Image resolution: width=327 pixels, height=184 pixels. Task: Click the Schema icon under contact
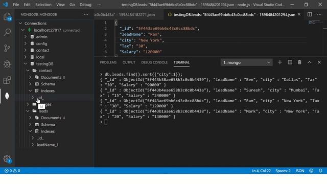click(37, 84)
